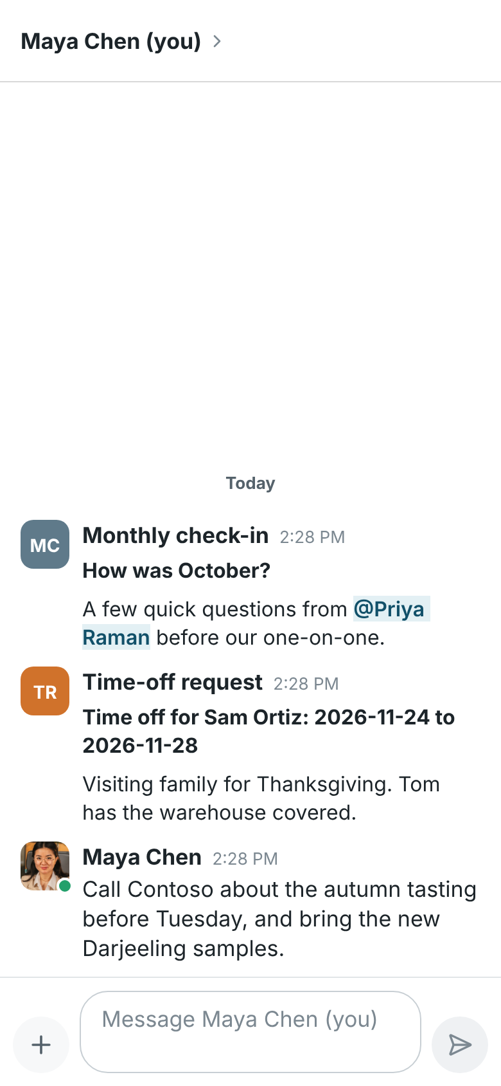Click the TR Time-off request avatar
This screenshot has height=1086, width=501.
point(45,691)
